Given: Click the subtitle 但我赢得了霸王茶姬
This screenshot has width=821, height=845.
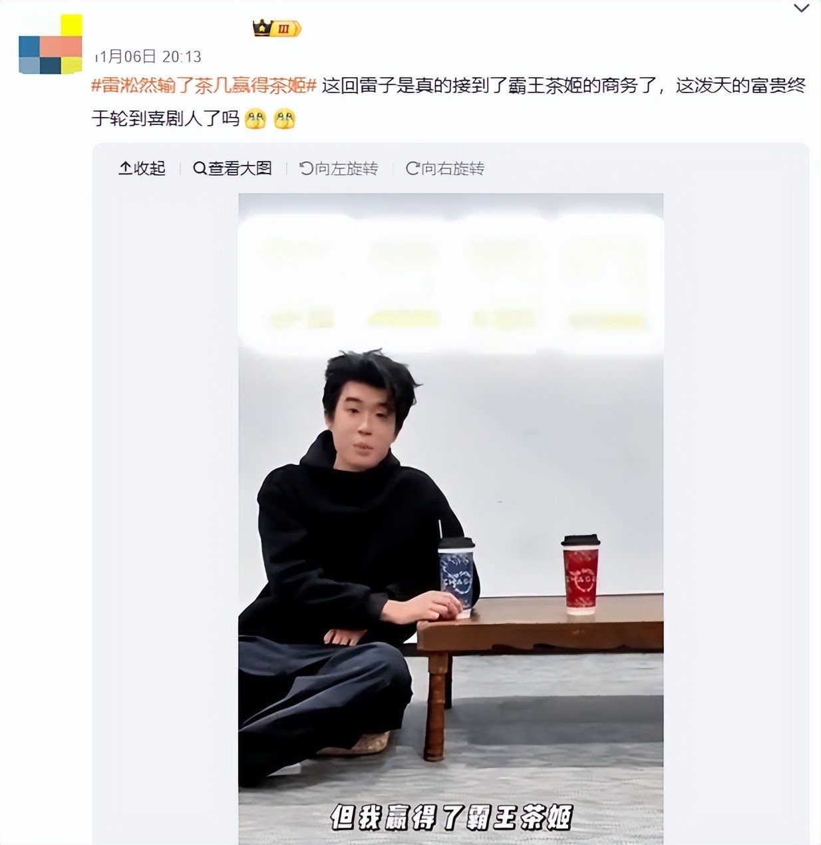Looking at the screenshot, I should (451, 818).
